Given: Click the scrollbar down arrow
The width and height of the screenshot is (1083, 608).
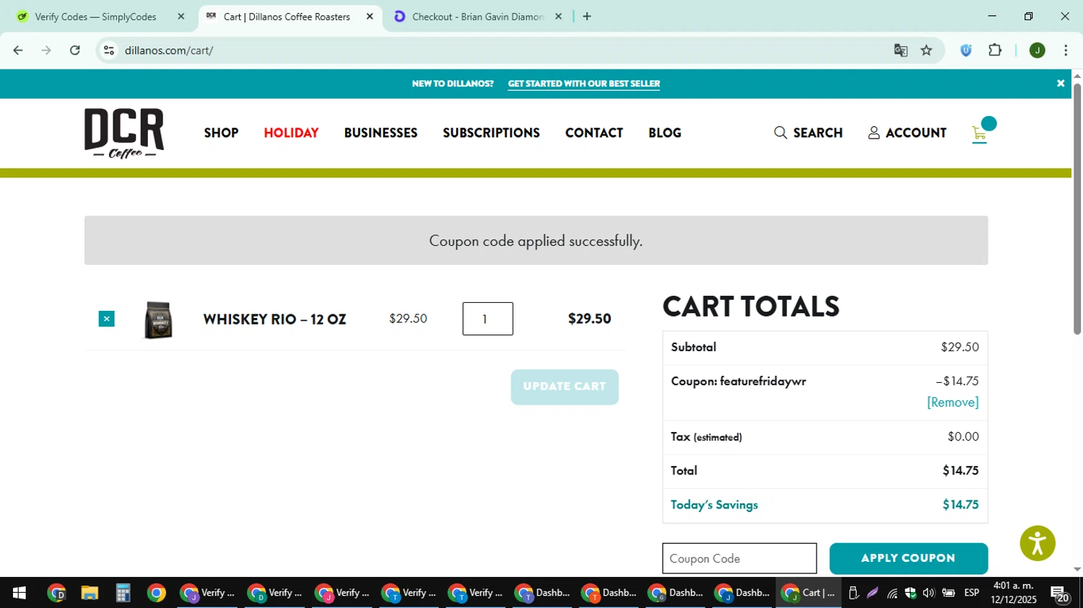Looking at the screenshot, I should coord(1077,570).
